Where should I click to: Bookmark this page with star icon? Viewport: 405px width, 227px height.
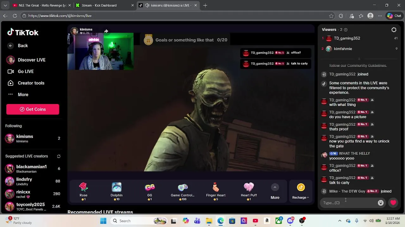click(x=331, y=16)
